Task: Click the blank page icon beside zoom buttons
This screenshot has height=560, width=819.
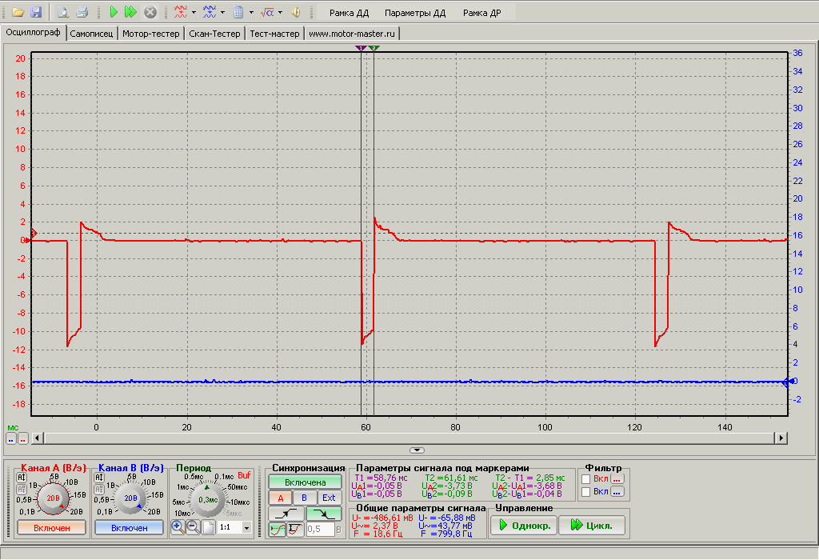Action: 209,527
